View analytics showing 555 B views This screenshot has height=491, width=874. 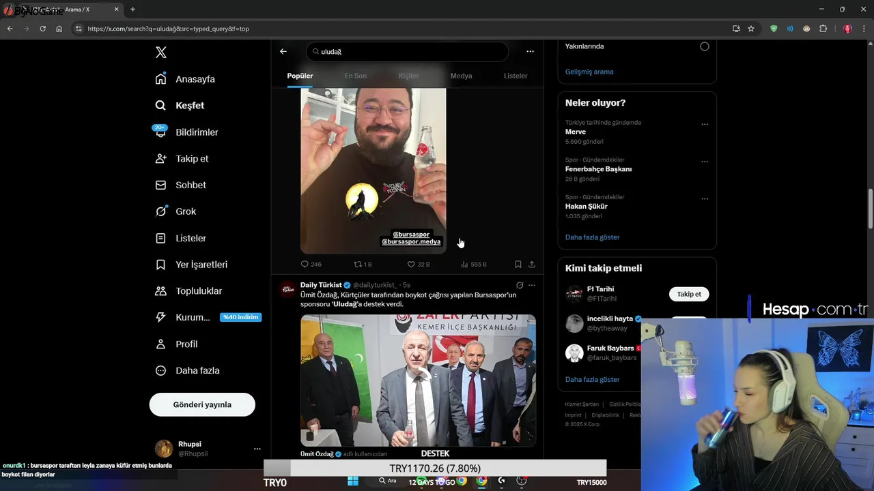tap(473, 264)
